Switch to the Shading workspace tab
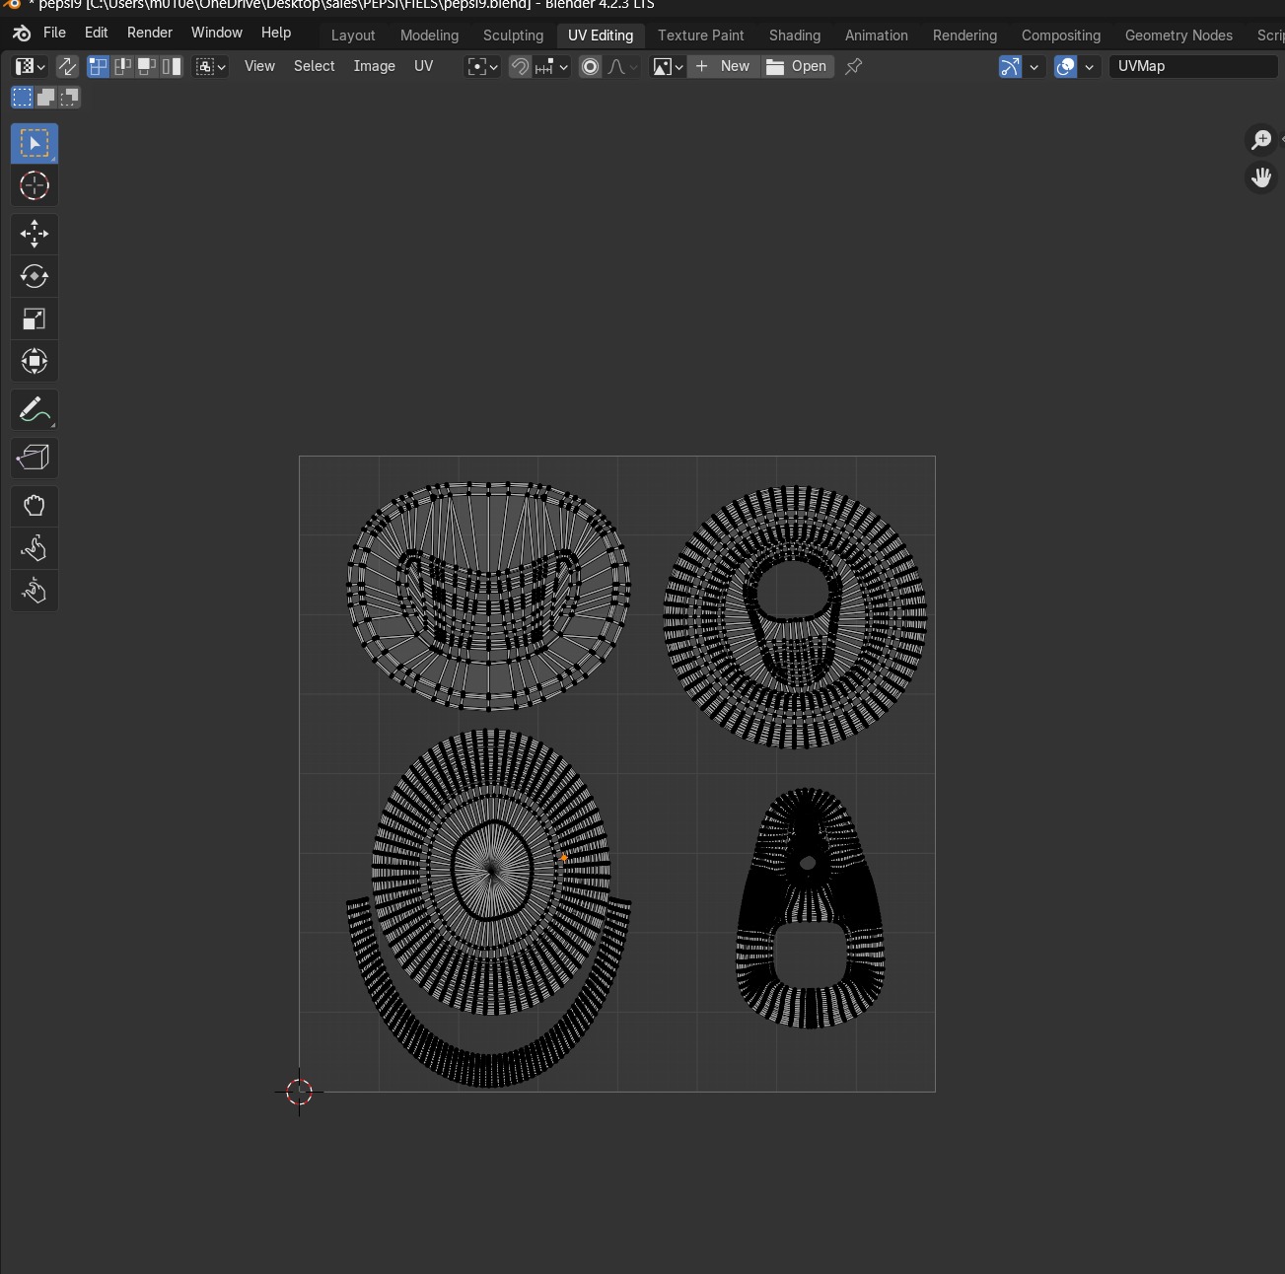The width and height of the screenshot is (1285, 1274). [x=795, y=35]
